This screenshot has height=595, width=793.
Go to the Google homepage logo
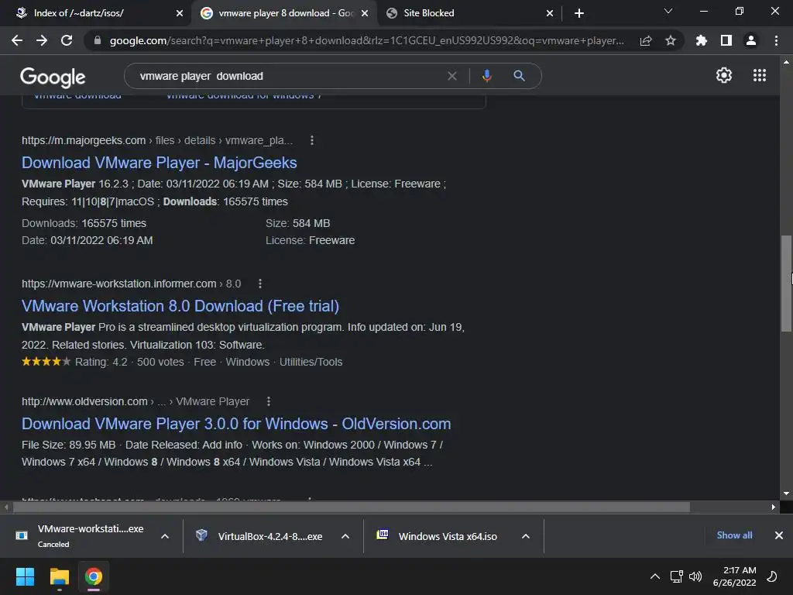click(x=53, y=77)
